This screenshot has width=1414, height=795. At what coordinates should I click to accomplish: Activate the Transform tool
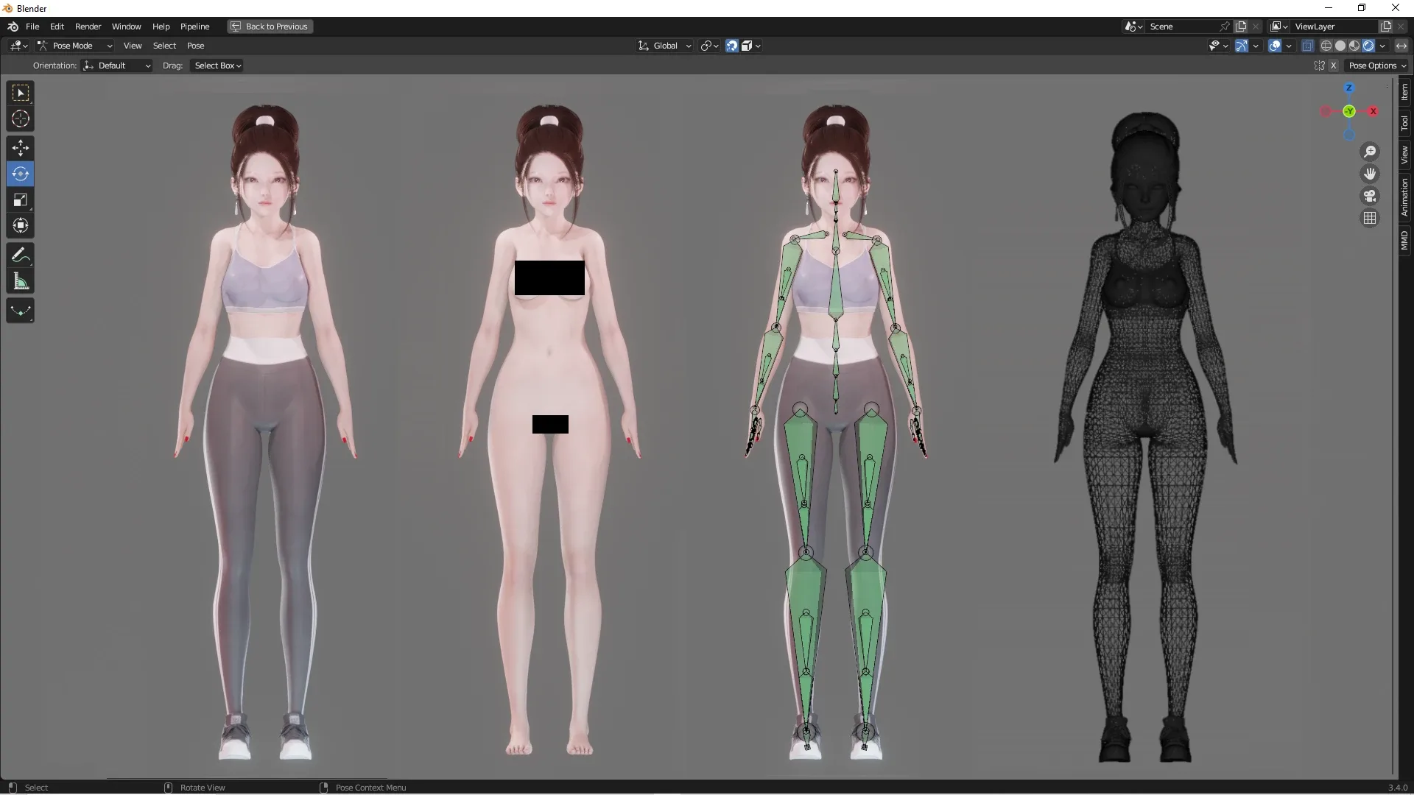tap(20, 225)
